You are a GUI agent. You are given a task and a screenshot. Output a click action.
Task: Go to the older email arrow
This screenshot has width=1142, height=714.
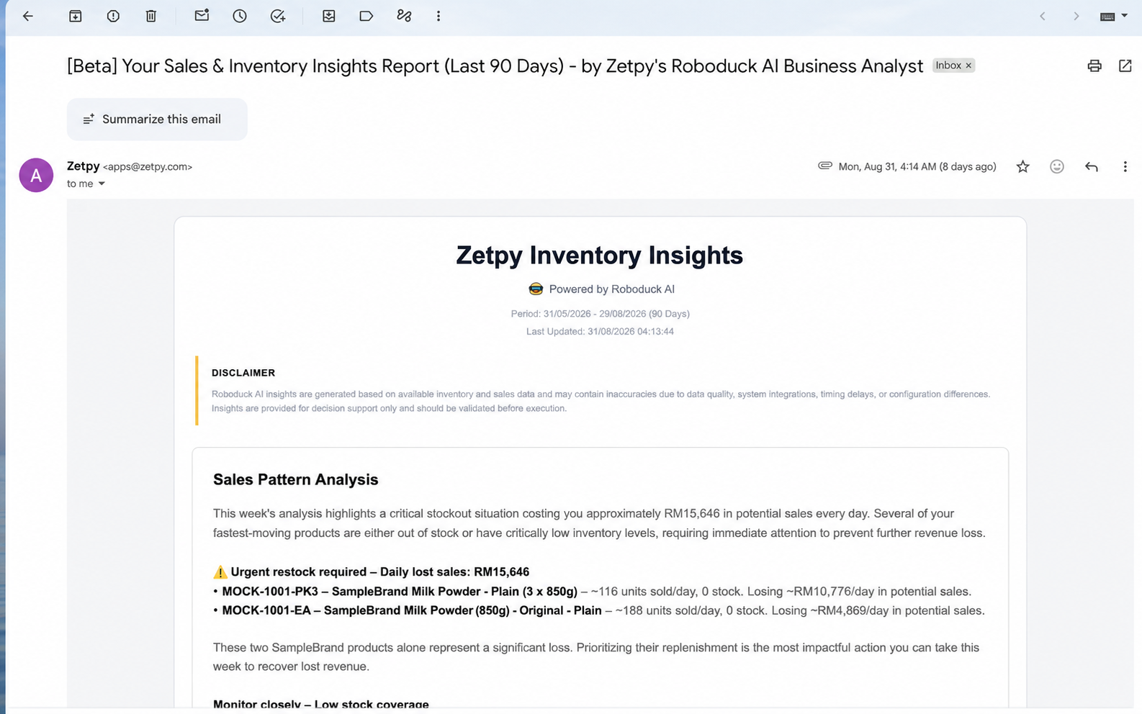click(1076, 16)
